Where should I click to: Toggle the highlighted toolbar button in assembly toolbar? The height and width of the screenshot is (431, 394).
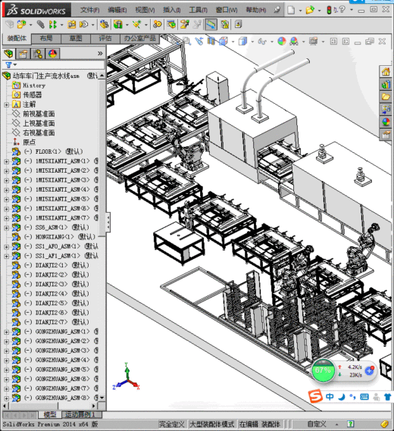point(211,24)
